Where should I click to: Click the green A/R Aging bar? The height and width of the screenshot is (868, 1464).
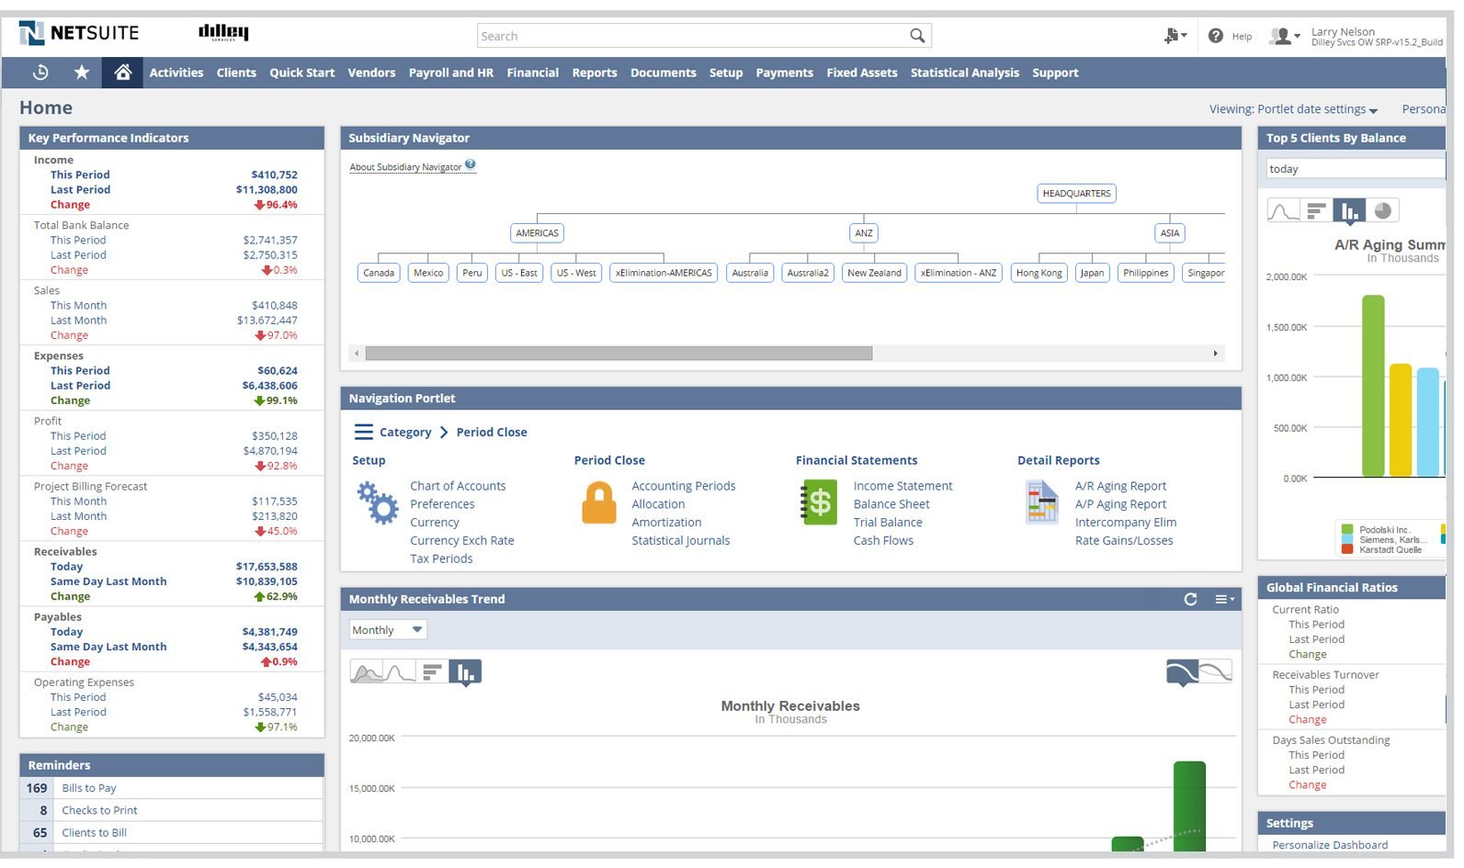(1373, 386)
